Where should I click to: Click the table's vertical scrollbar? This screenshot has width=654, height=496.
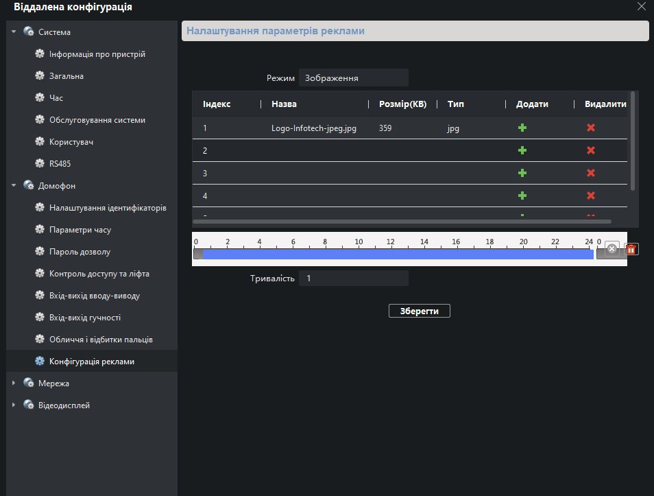633,141
